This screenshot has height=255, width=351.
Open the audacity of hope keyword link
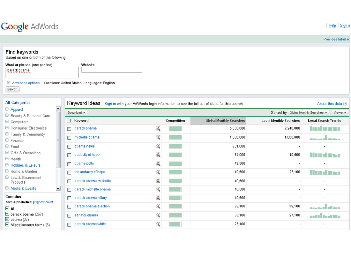(x=87, y=155)
